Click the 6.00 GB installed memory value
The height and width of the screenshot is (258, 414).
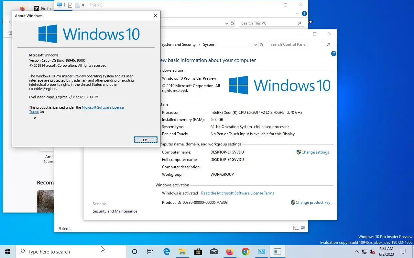point(217,120)
